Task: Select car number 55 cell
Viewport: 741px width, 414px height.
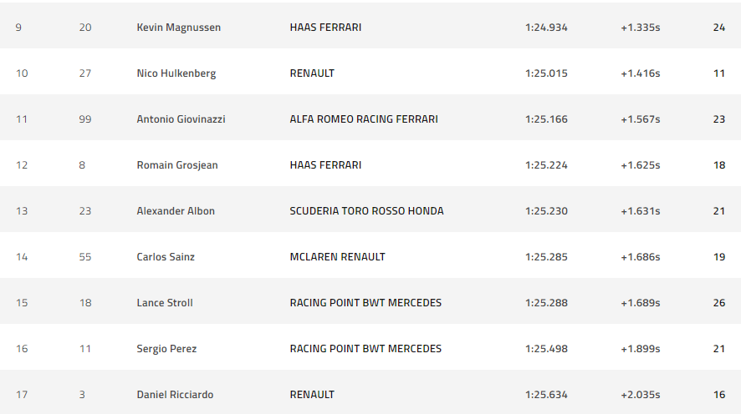Action: point(85,257)
